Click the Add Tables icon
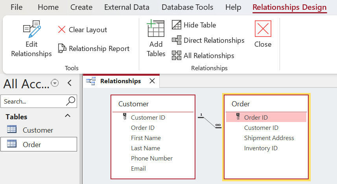 point(156,29)
